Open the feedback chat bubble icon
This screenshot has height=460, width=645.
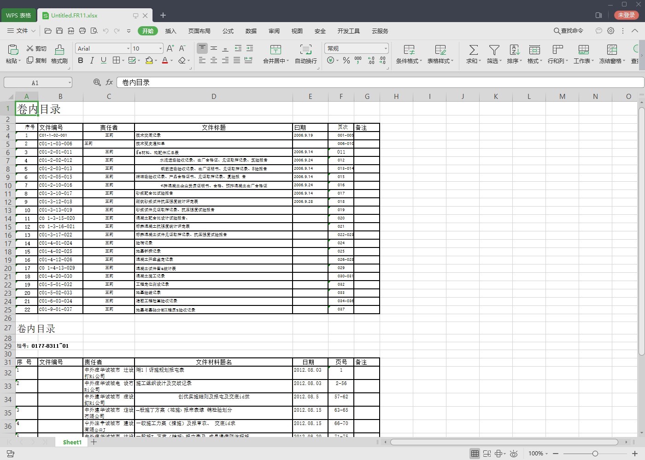coord(599,31)
